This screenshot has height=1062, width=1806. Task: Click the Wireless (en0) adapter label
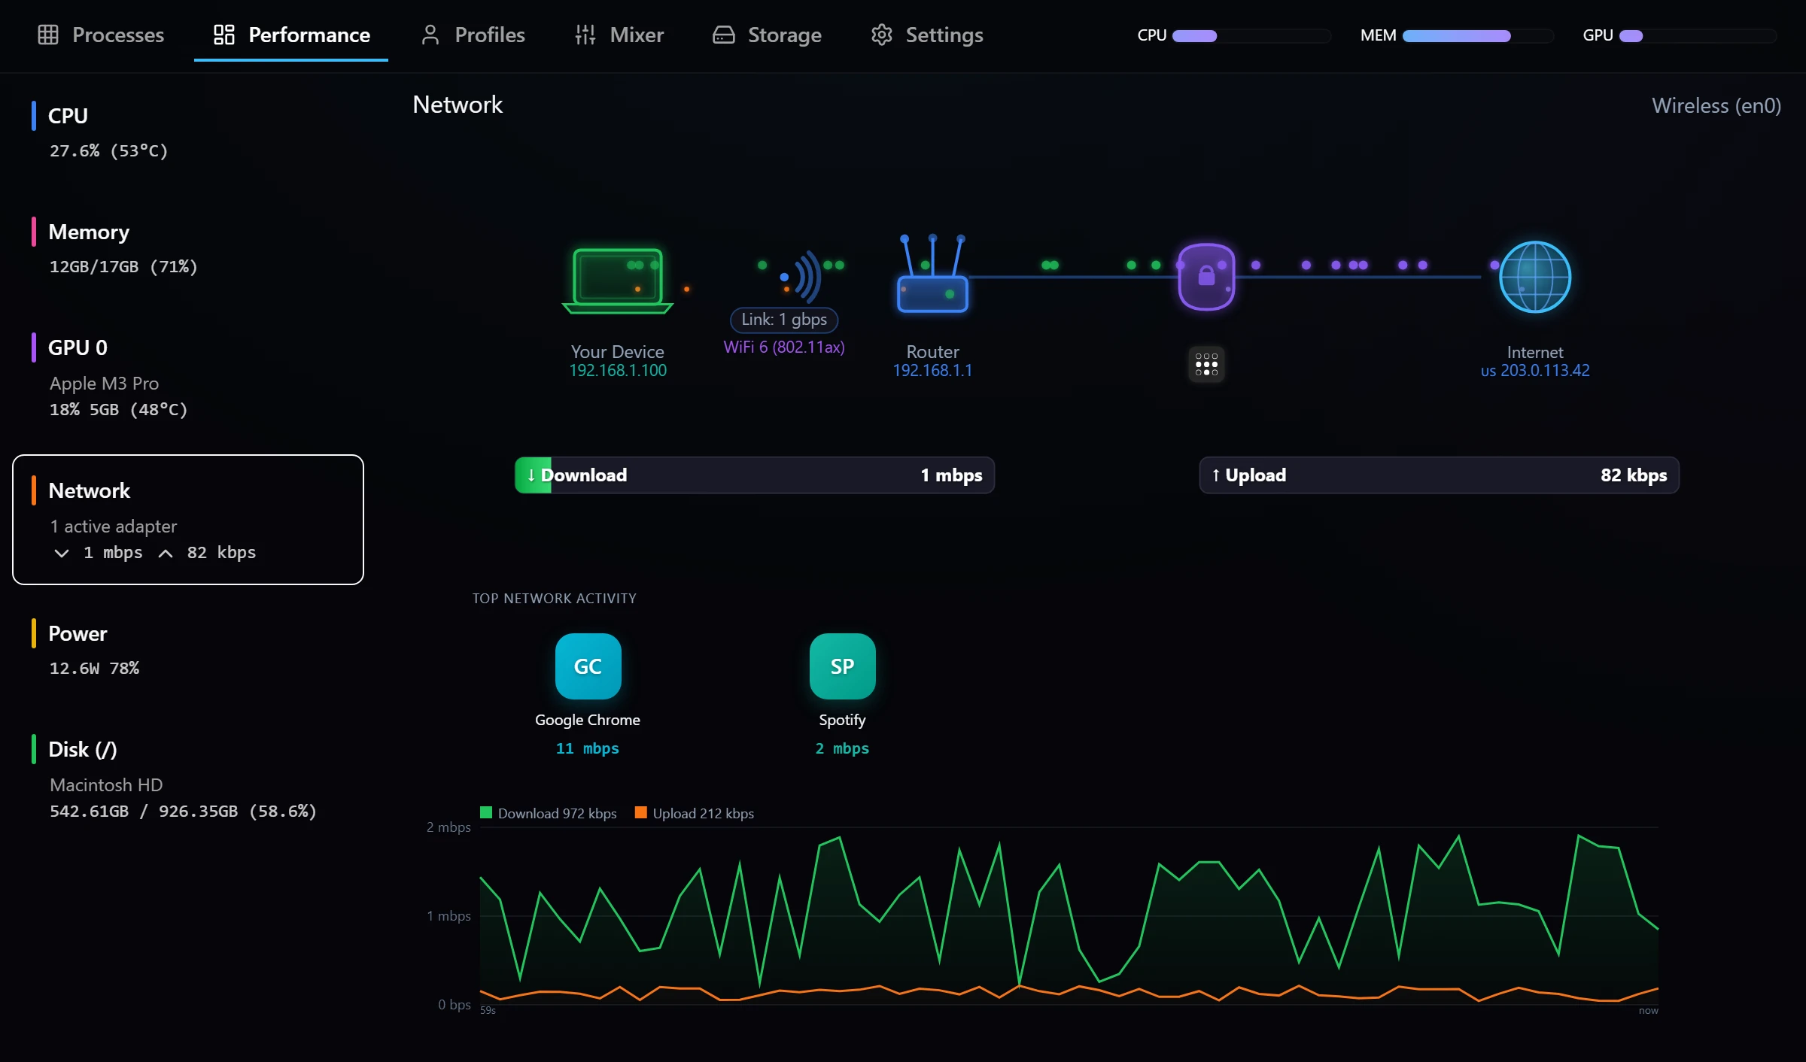[1716, 105]
